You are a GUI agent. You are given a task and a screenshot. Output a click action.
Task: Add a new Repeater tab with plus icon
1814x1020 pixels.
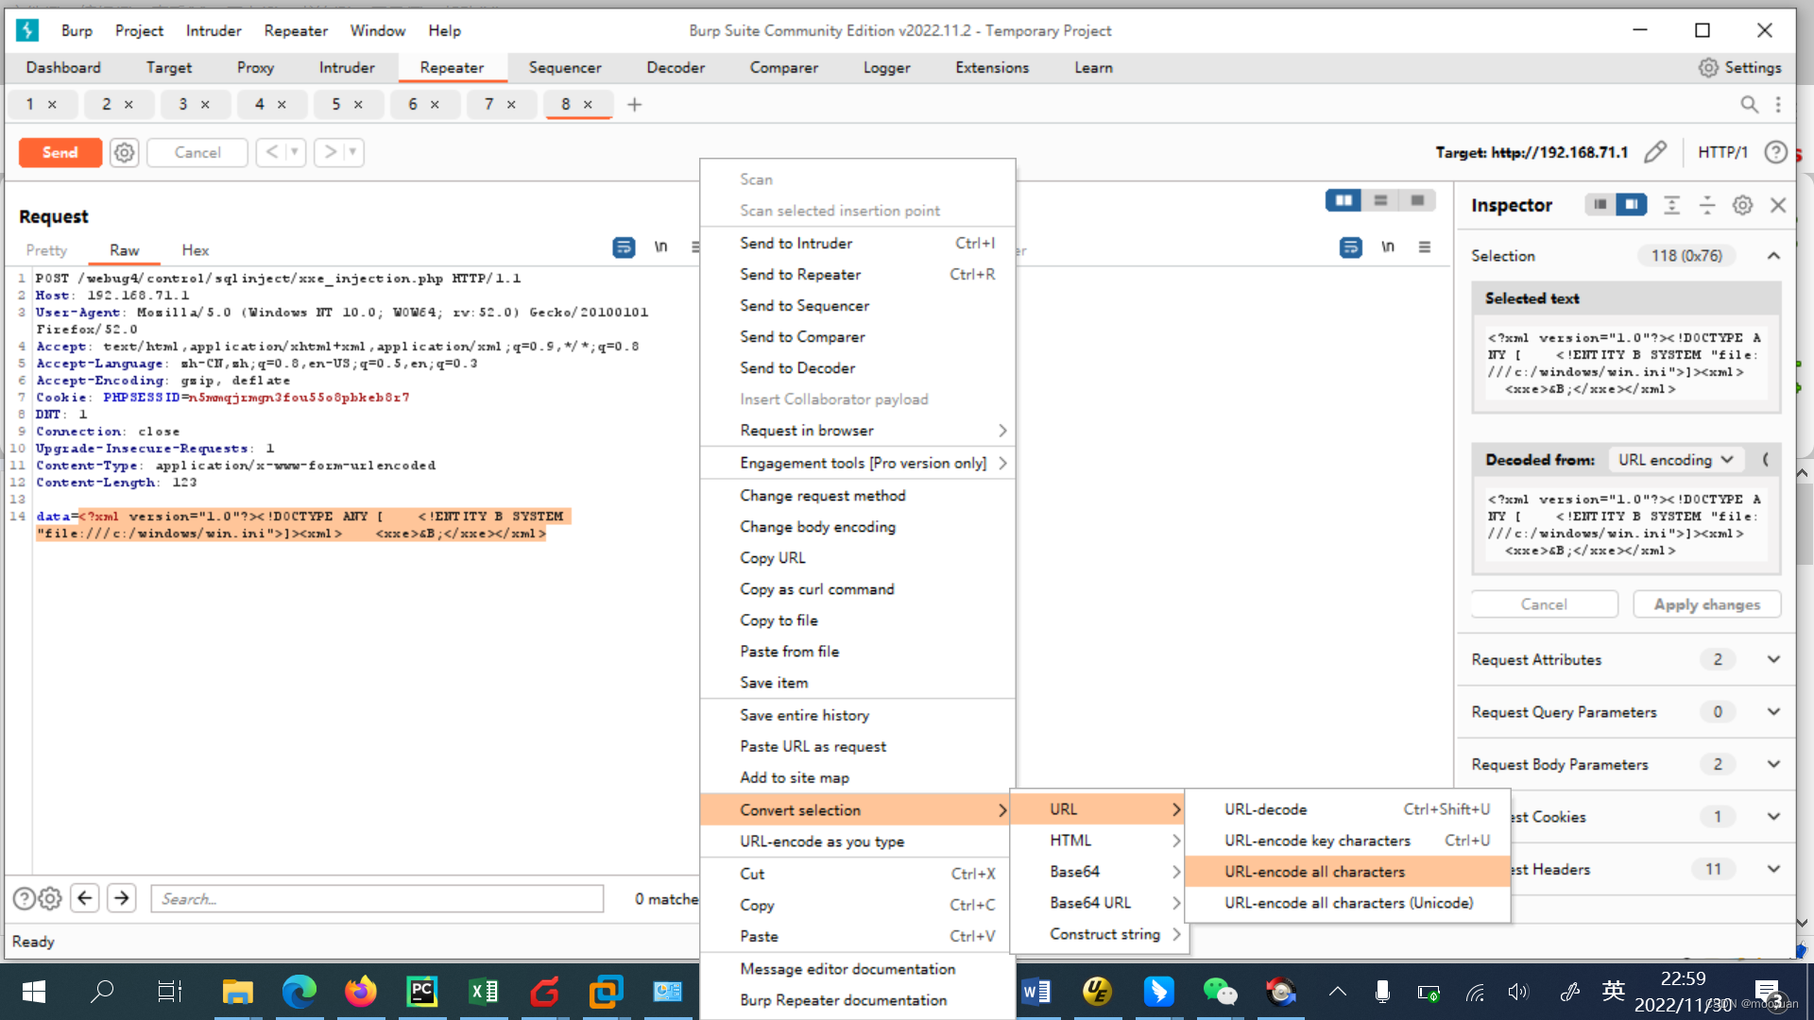[635, 105]
